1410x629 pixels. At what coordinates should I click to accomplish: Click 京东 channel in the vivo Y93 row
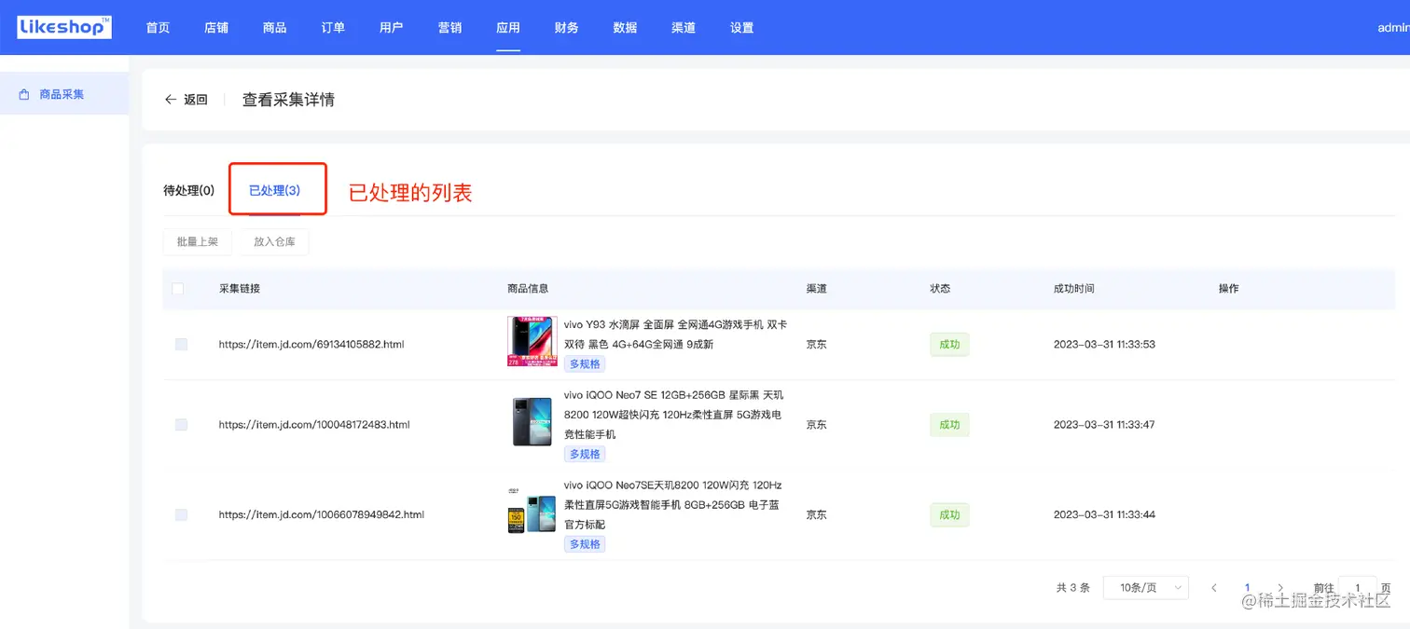817,344
